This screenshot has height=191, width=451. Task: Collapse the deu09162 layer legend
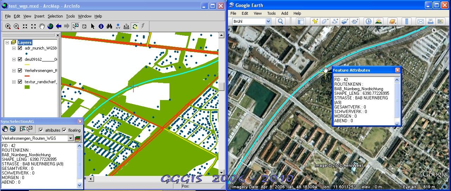(14, 59)
